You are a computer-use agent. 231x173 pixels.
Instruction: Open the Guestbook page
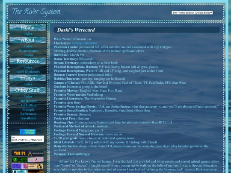(28, 118)
